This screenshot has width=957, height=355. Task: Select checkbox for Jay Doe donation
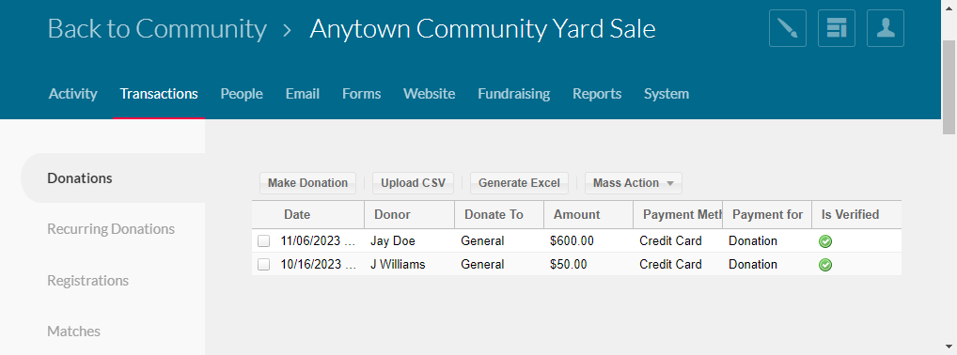[263, 241]
